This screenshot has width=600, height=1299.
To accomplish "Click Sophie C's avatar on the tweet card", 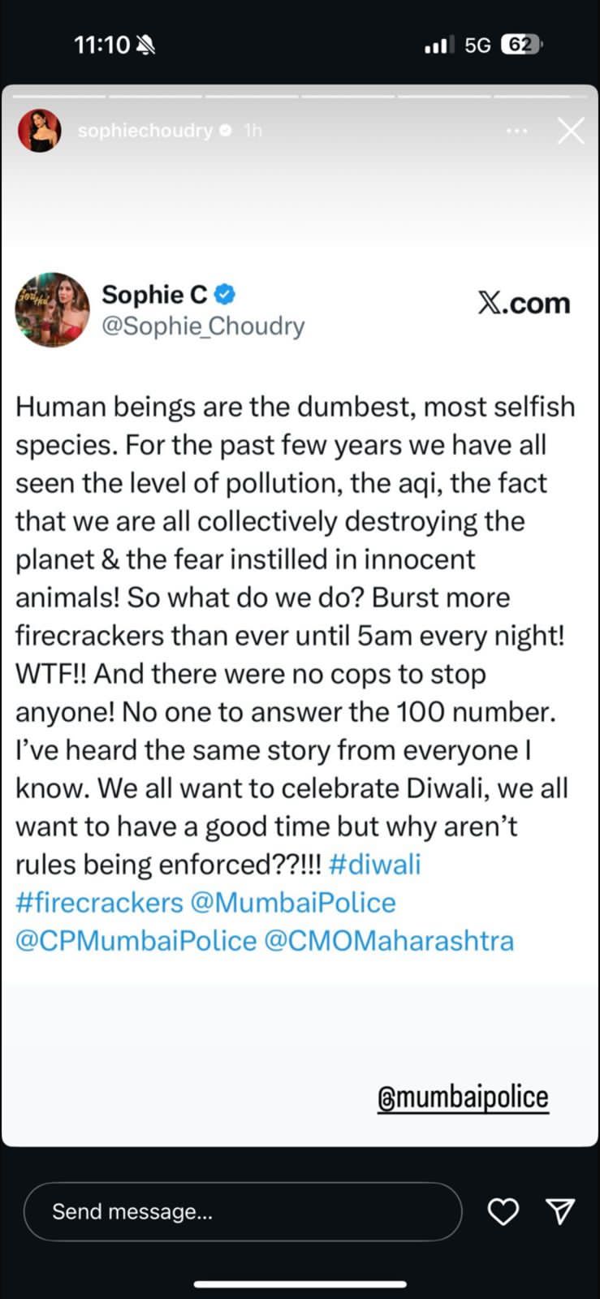I will click(53, 311).
